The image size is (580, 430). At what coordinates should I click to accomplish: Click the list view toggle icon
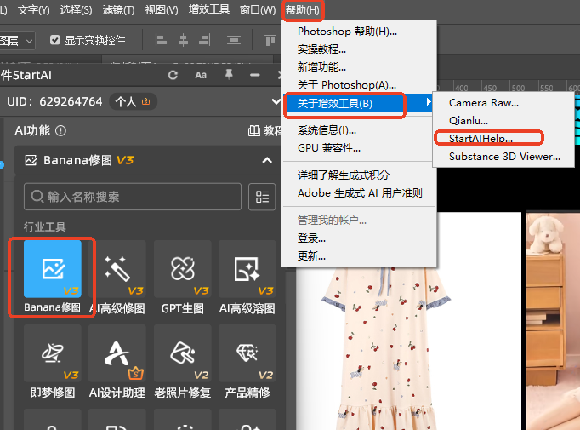(262, 197)
